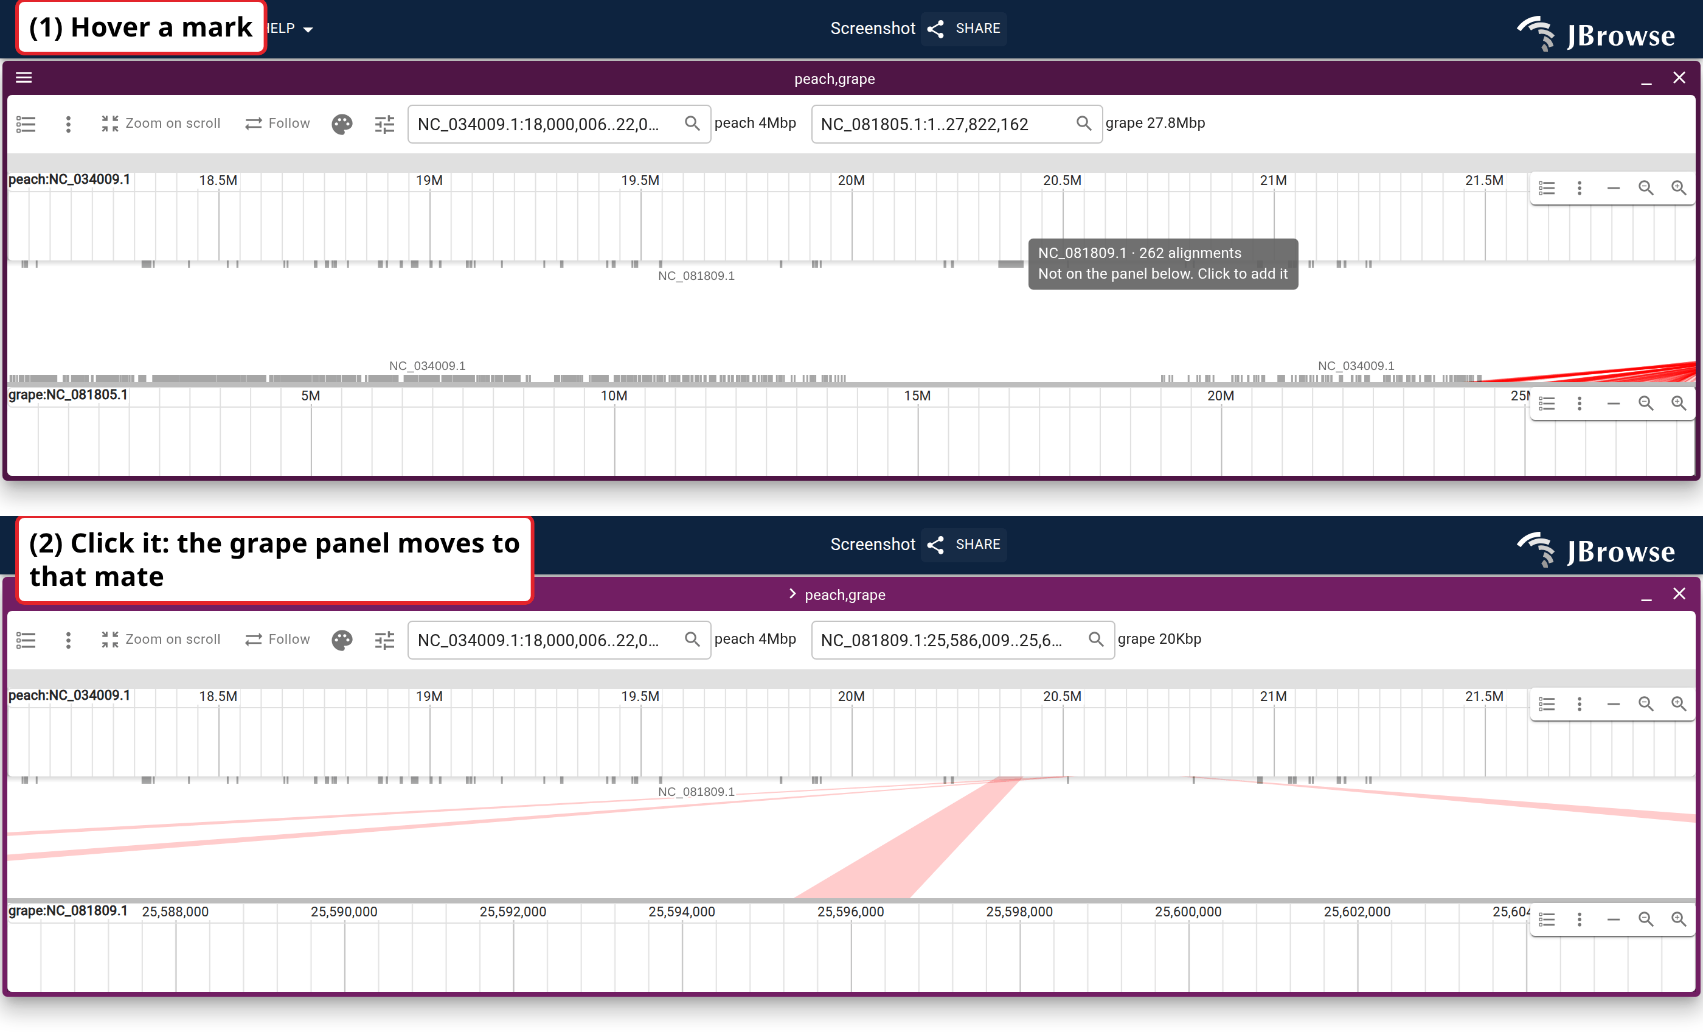This screenshot has height=1032, width=1703.
Task: Close the top peach,grape view
Action: [1679, 77]
